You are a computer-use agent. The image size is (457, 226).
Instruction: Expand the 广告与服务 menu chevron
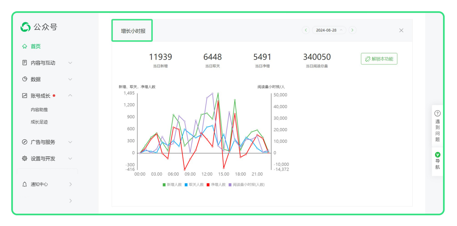[70, 142]
